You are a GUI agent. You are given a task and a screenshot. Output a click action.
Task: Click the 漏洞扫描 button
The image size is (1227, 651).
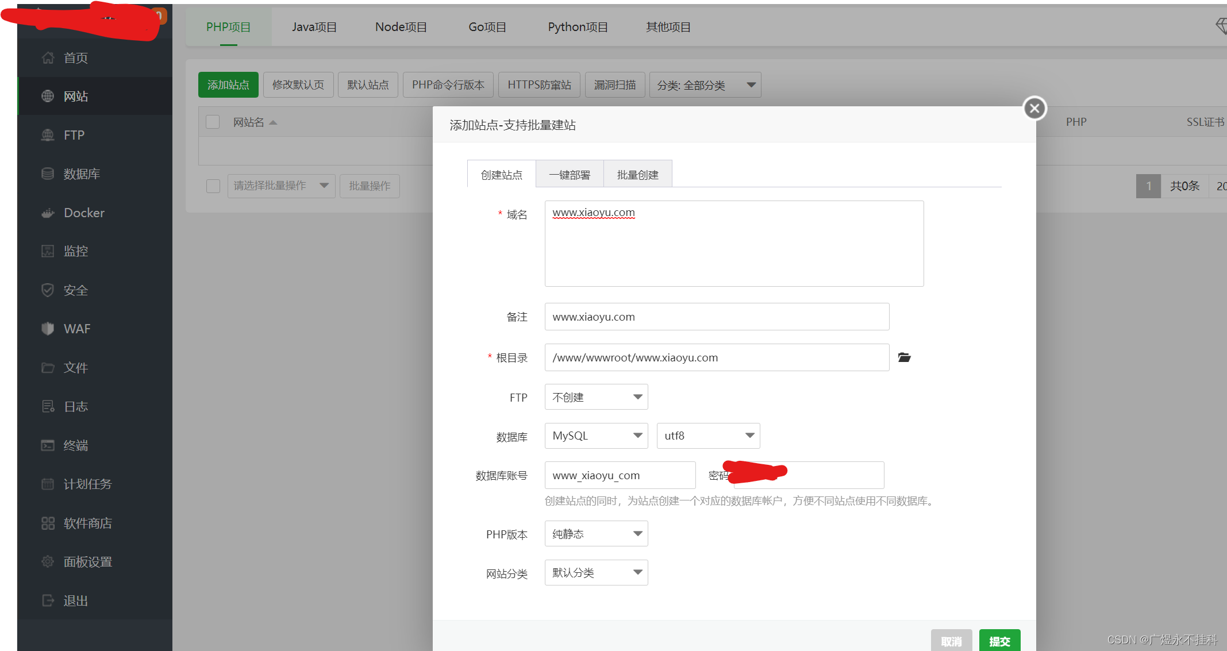(615, 85)
